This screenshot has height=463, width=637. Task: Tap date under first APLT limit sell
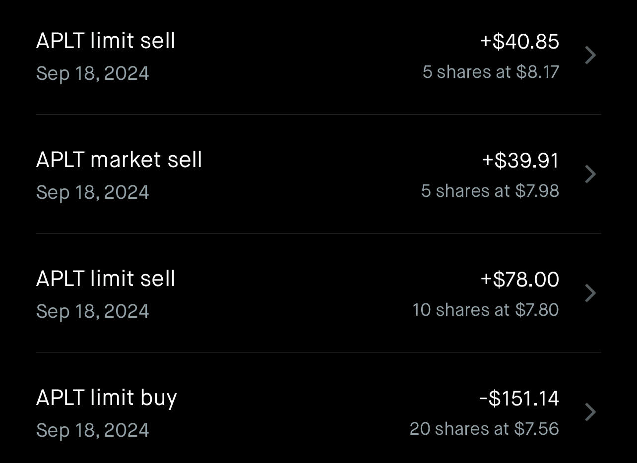93,73
